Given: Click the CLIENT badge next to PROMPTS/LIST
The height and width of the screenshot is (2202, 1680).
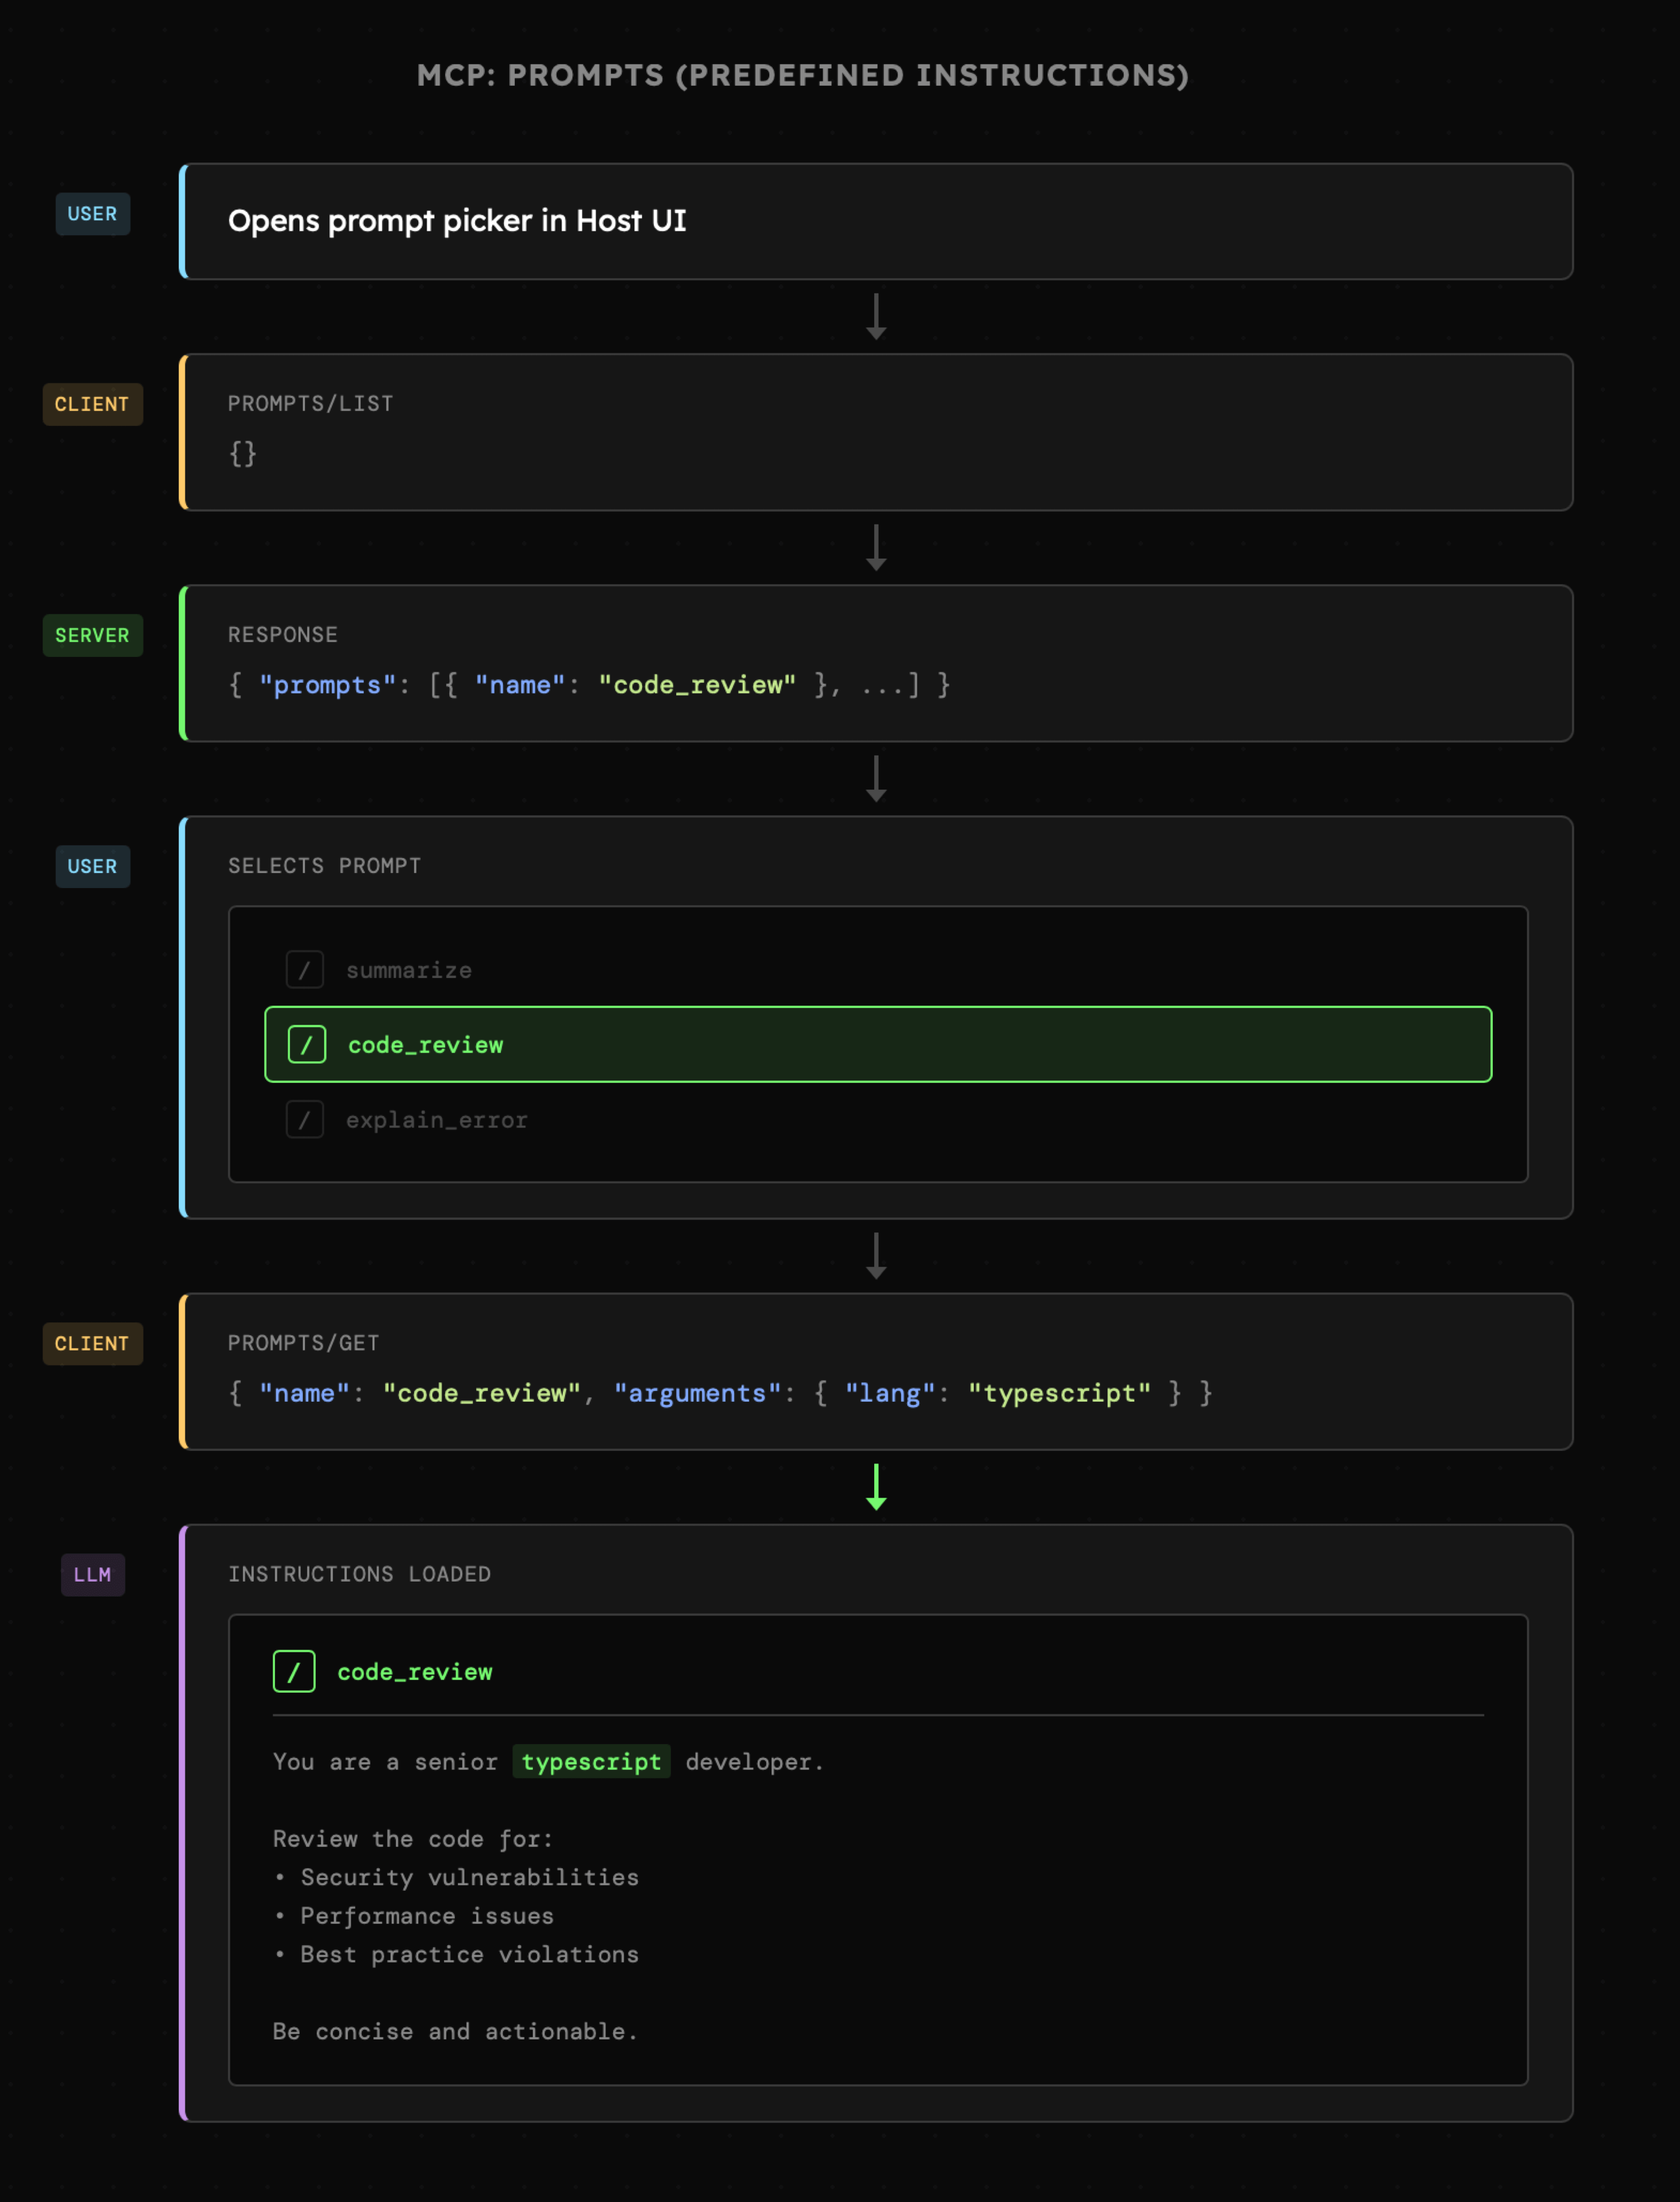Looking at the screenshot, I should tap(92, 404).
